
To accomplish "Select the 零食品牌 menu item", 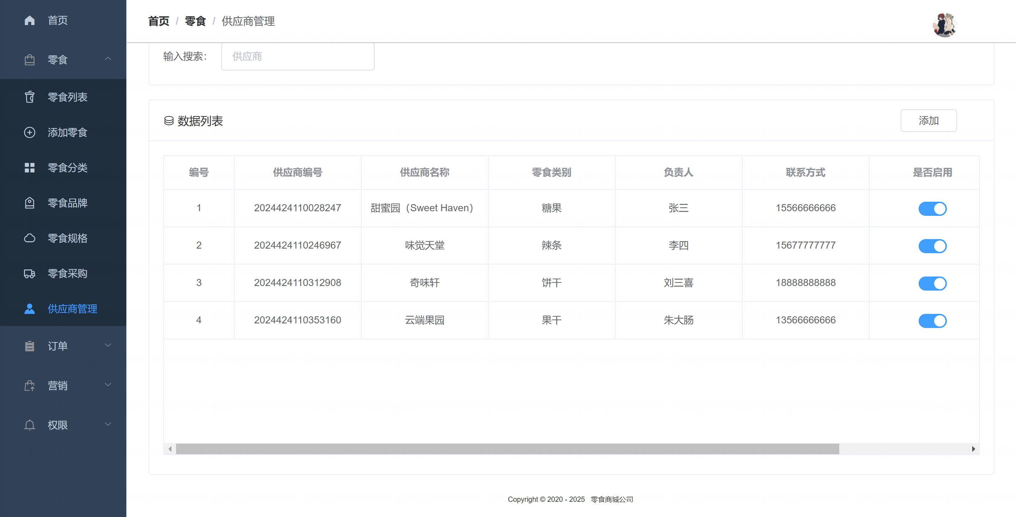I will tap(63, 203).
